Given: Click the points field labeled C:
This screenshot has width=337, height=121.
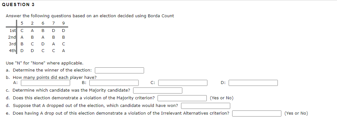Looking at the screenshot, I should [x=183, y=83].
